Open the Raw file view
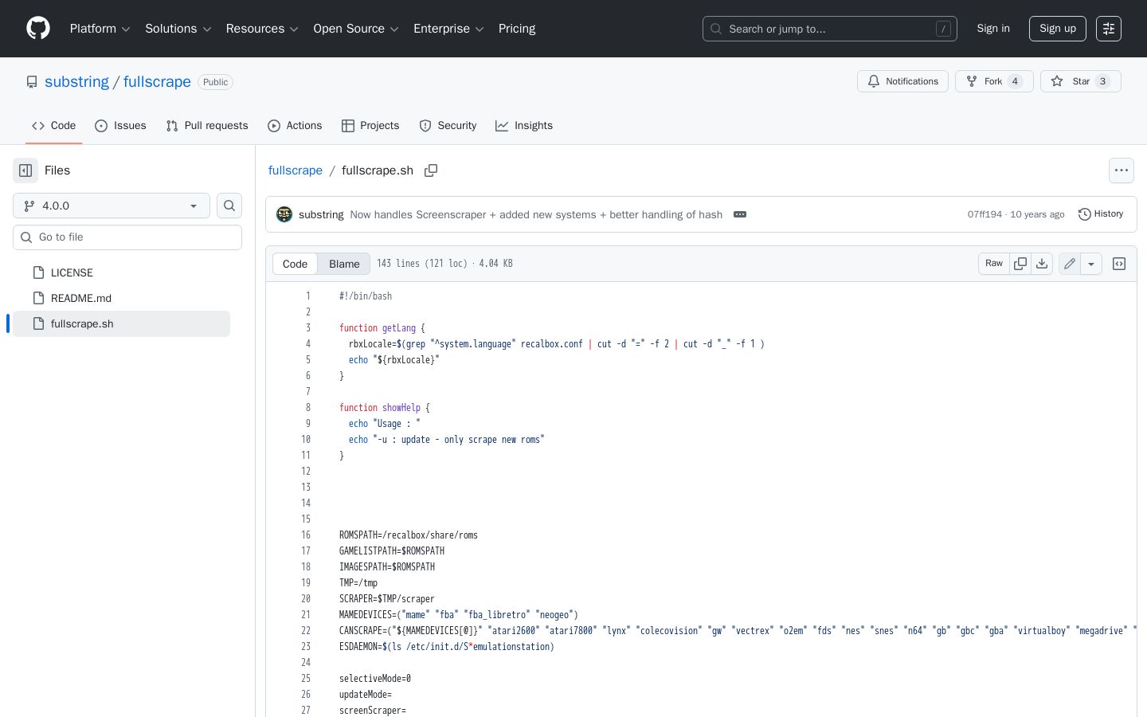This screenshot has width=1147, height=717. (x=994, y=264)
